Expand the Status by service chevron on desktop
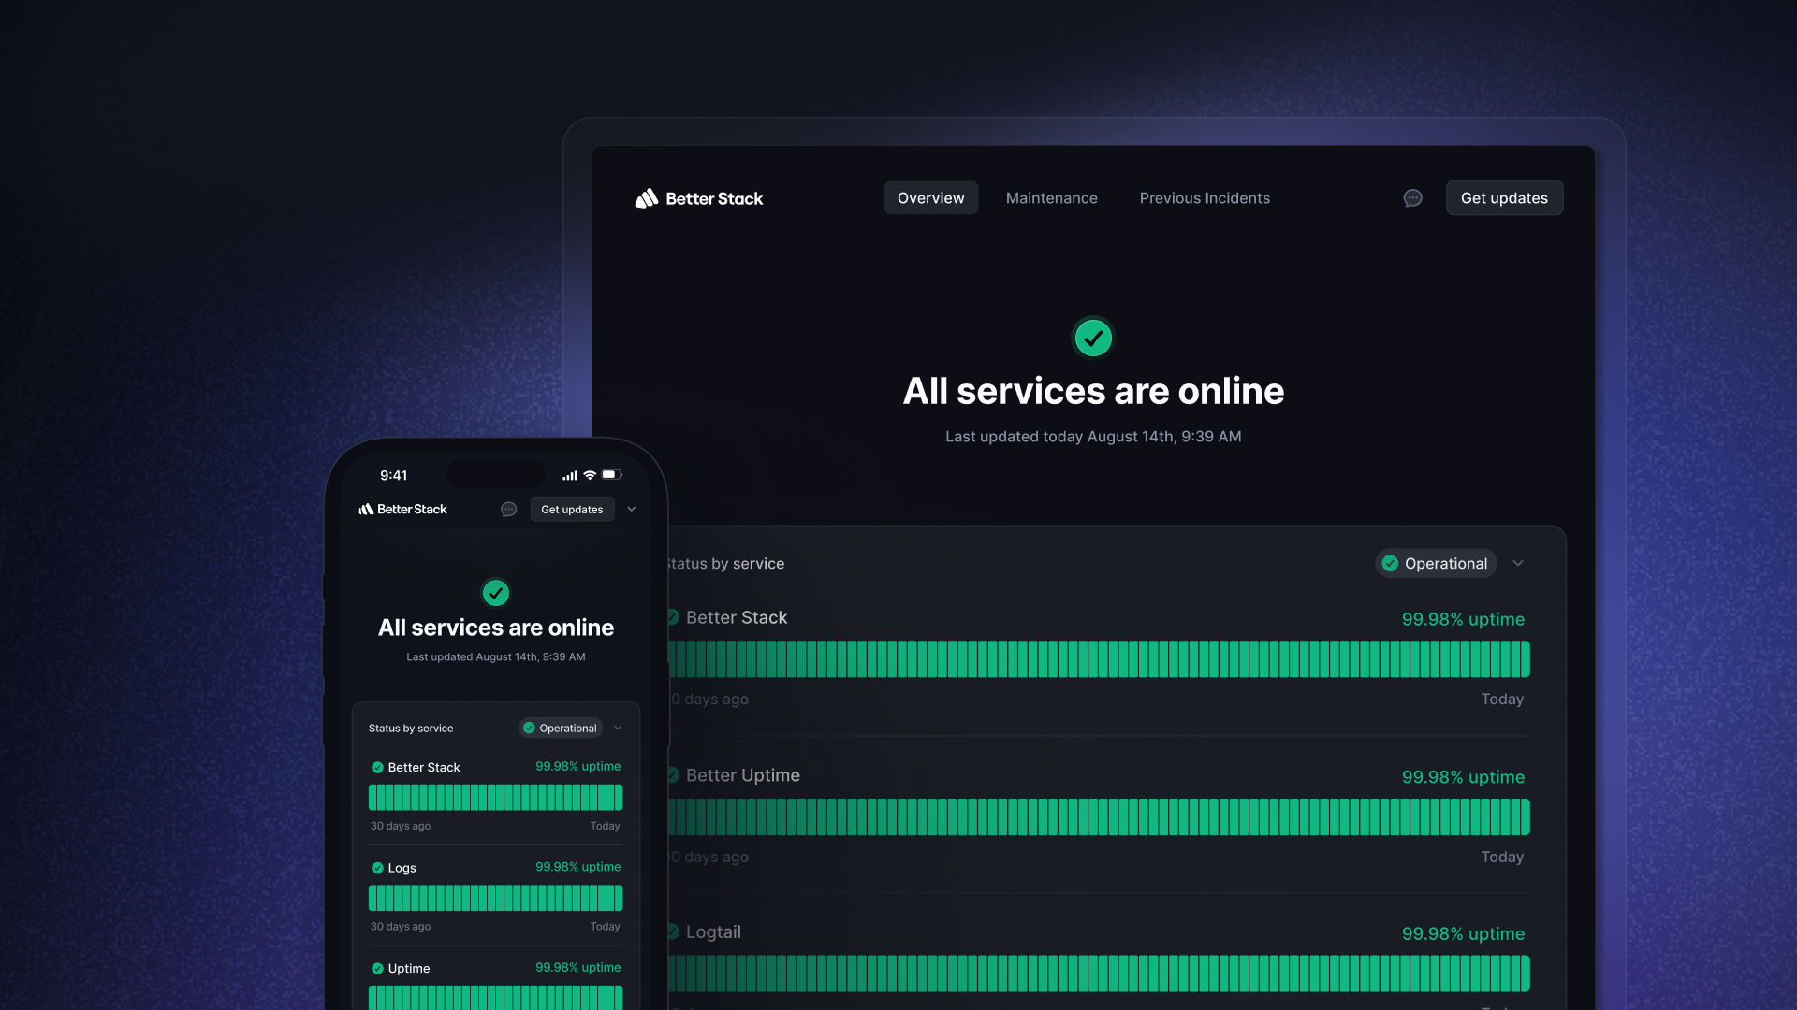 1518,563
